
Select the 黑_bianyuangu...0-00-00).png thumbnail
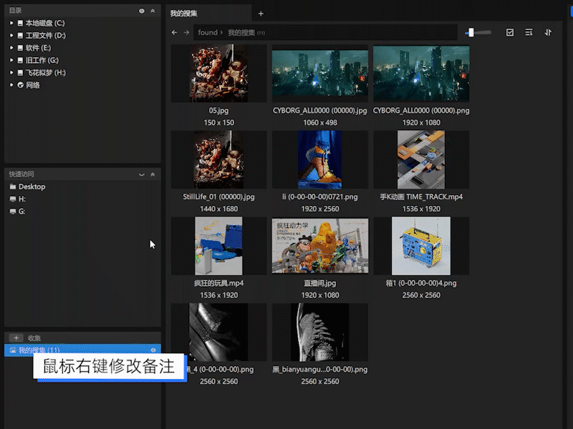(319, 332)
